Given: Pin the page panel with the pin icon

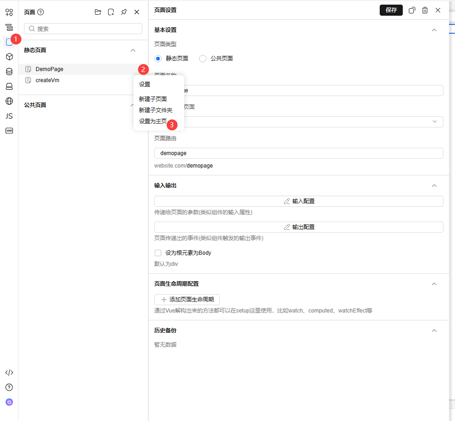Looking at the screenshot, I should pyautogui.click(x=124, y=12).
